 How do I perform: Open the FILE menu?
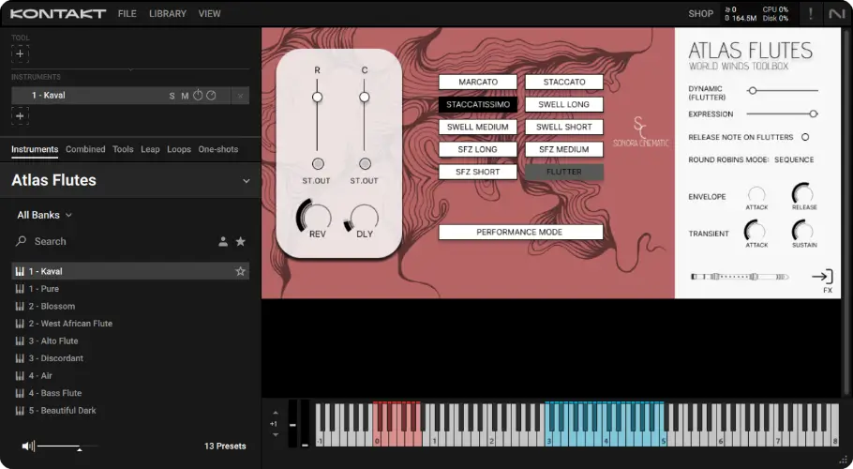(x=127, y=14)
